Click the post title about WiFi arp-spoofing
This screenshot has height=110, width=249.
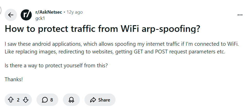pos(102,29)
